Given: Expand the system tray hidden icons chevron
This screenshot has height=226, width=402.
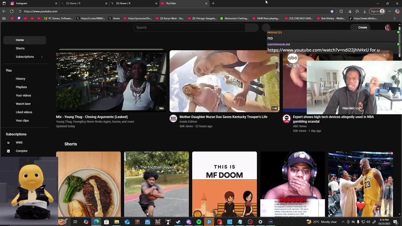Looking at the screenshot, I should [x=343, y=222].
